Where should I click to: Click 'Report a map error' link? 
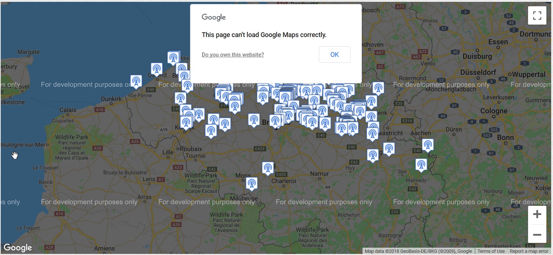point(529,251)
